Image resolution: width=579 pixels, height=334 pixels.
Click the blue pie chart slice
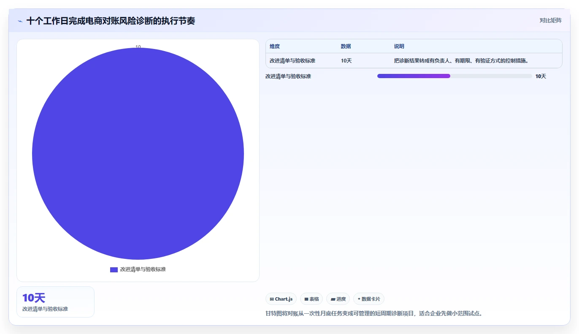tap(138, 154)
